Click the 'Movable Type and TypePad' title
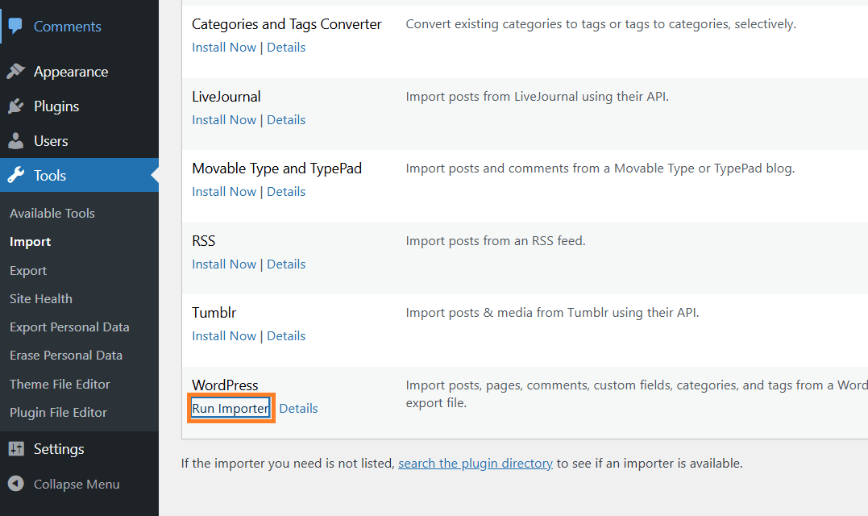Viewport: 868px width, 516px height. (276, 169)
